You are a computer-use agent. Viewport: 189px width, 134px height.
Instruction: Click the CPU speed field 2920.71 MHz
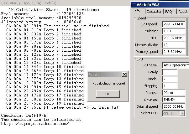click(174, 24)
